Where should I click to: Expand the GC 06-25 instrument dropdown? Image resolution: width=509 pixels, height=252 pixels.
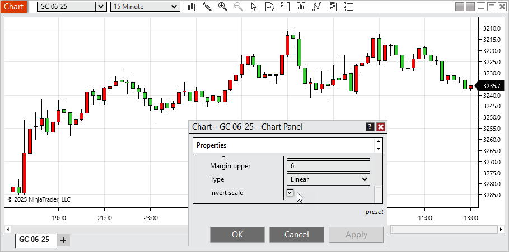(x=100, y=7)
